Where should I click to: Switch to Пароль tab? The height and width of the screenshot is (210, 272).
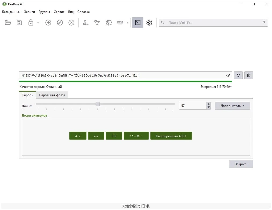(x=27, y=95)
